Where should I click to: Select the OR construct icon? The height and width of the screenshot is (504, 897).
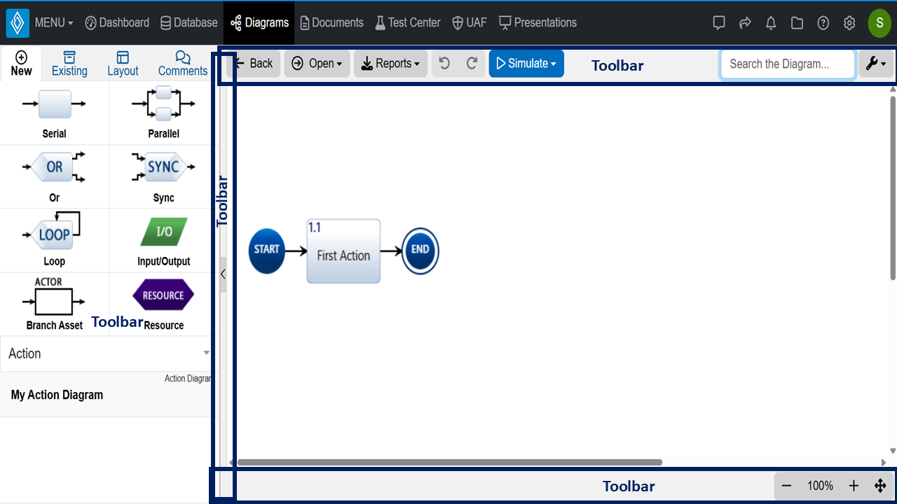(x=54, y=167)
